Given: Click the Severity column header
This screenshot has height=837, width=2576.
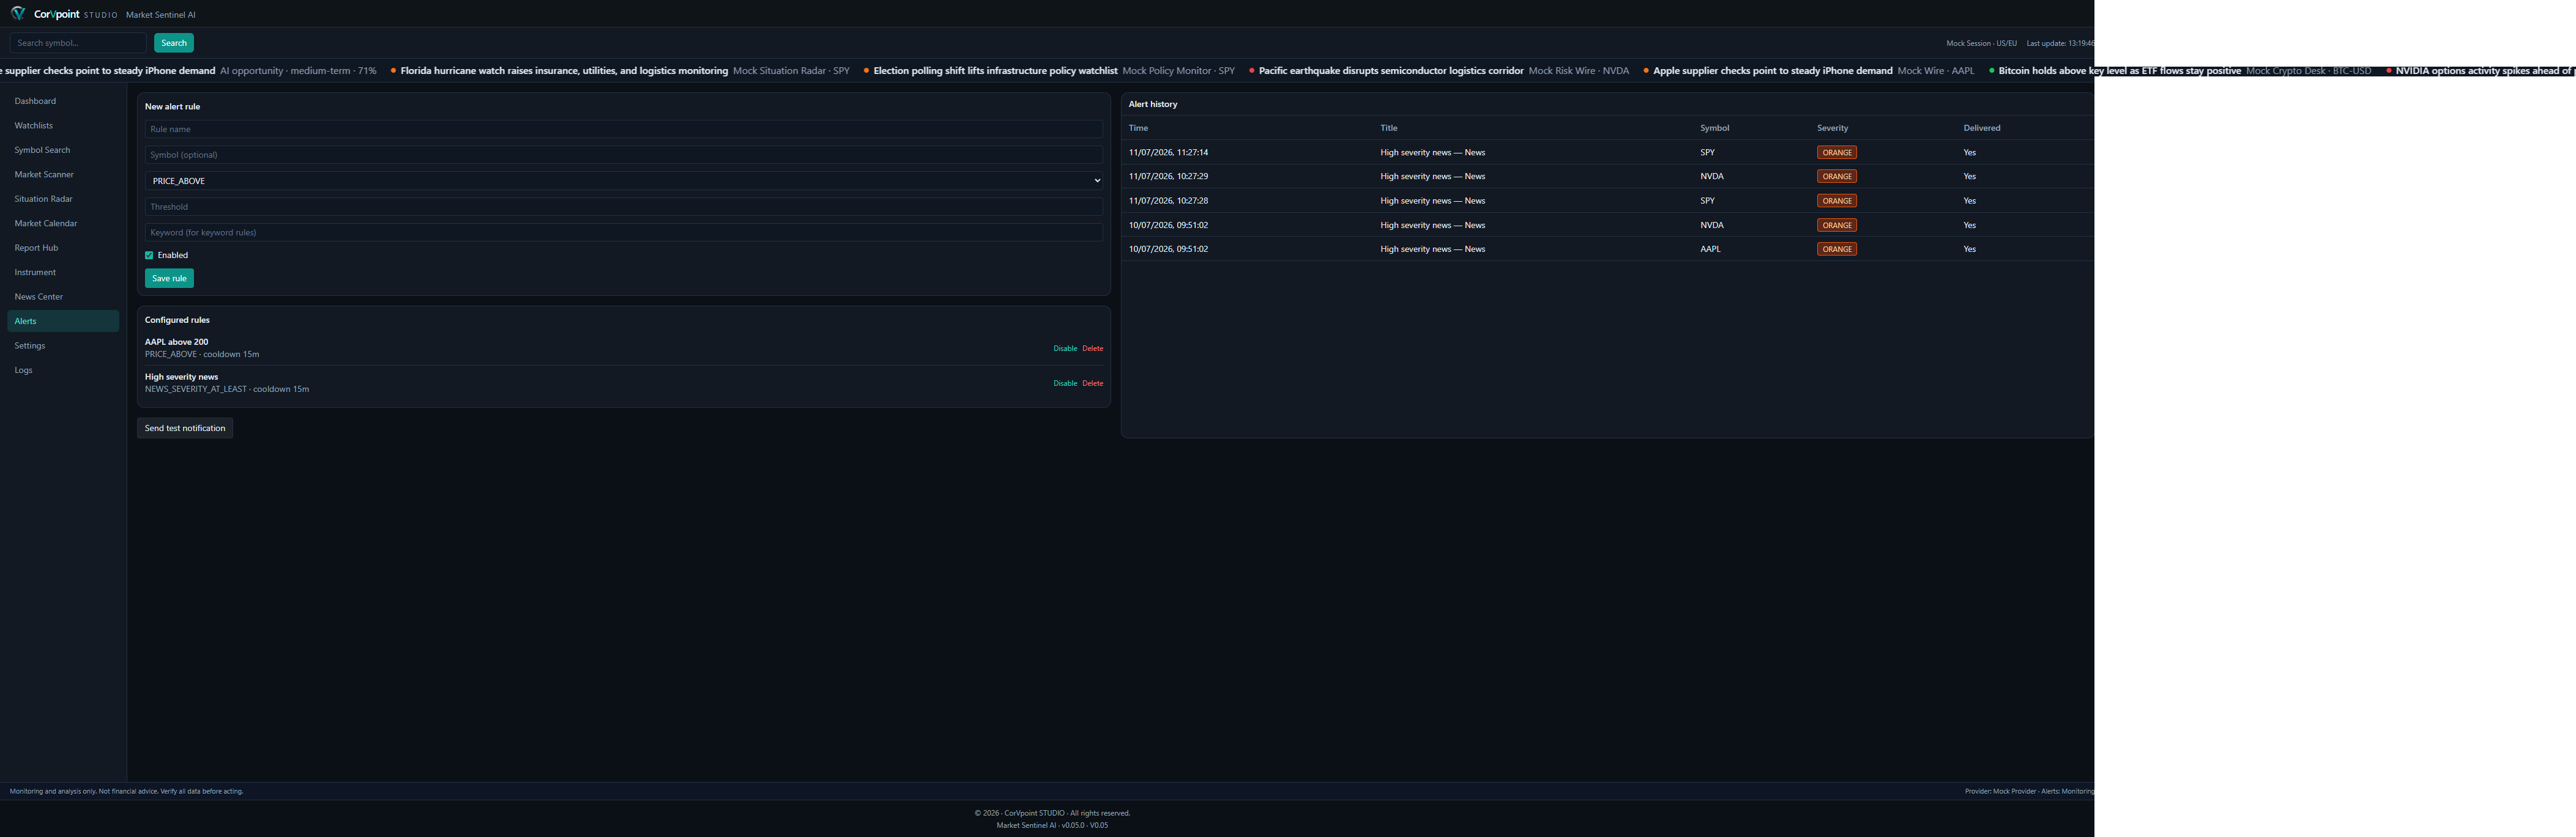Looking at the screenshot, I should (1832, 128).
